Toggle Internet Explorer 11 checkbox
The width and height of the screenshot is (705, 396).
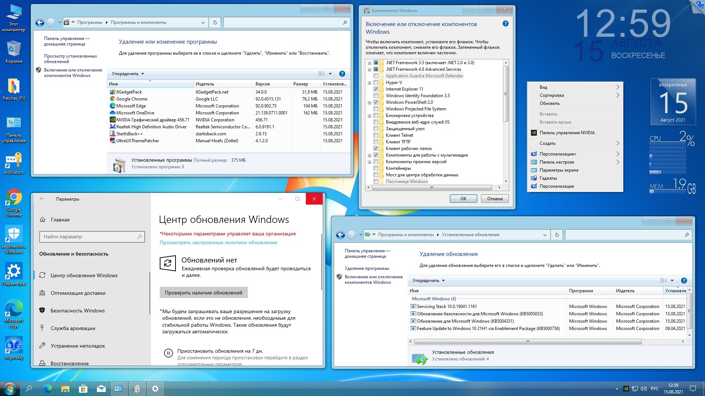(x=376, y=89)
